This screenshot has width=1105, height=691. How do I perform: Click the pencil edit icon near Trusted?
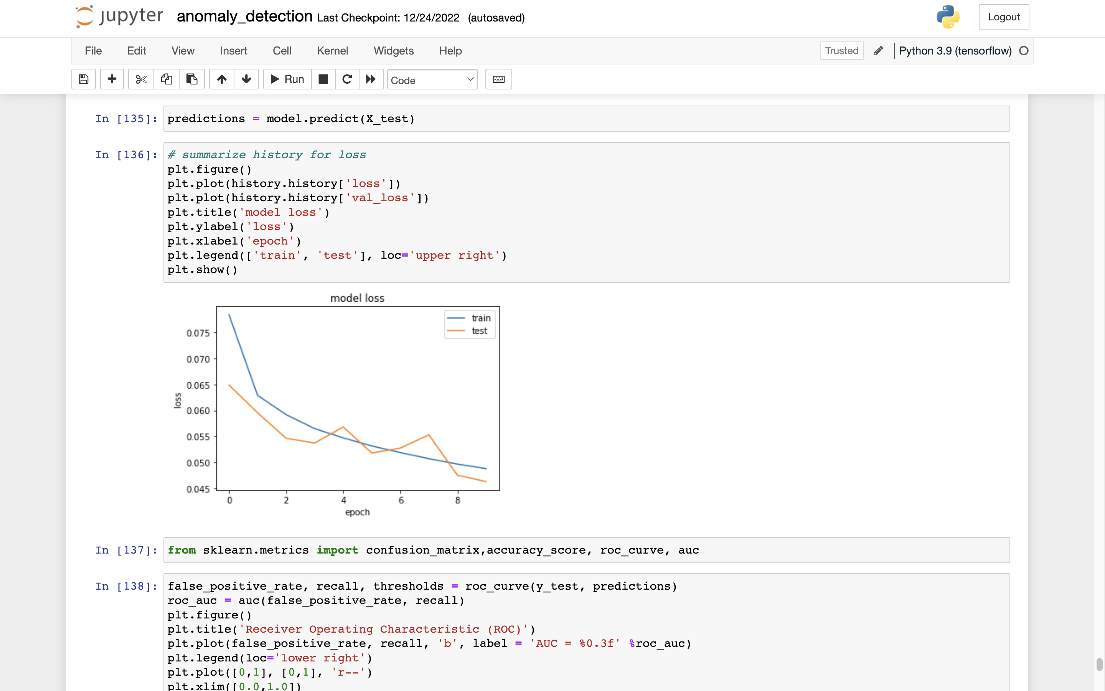pos(878,51)
